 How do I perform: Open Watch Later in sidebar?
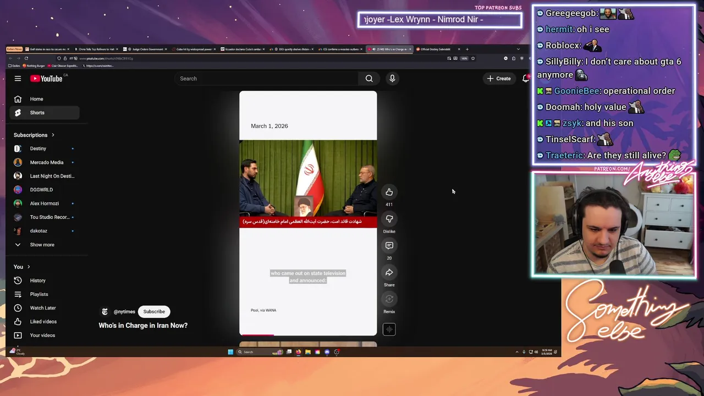pyautogui.click(x=45, y=308)
